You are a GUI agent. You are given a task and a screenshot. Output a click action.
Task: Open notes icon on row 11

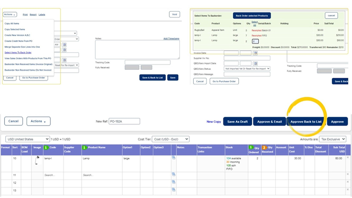pos(174,174)
